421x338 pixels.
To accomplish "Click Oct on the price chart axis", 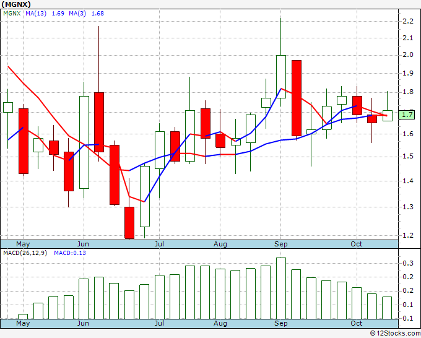I will [357, 244].
